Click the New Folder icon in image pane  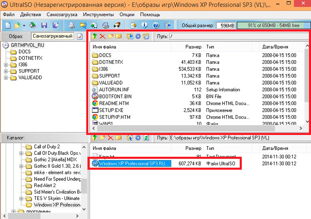coord(111,36)
